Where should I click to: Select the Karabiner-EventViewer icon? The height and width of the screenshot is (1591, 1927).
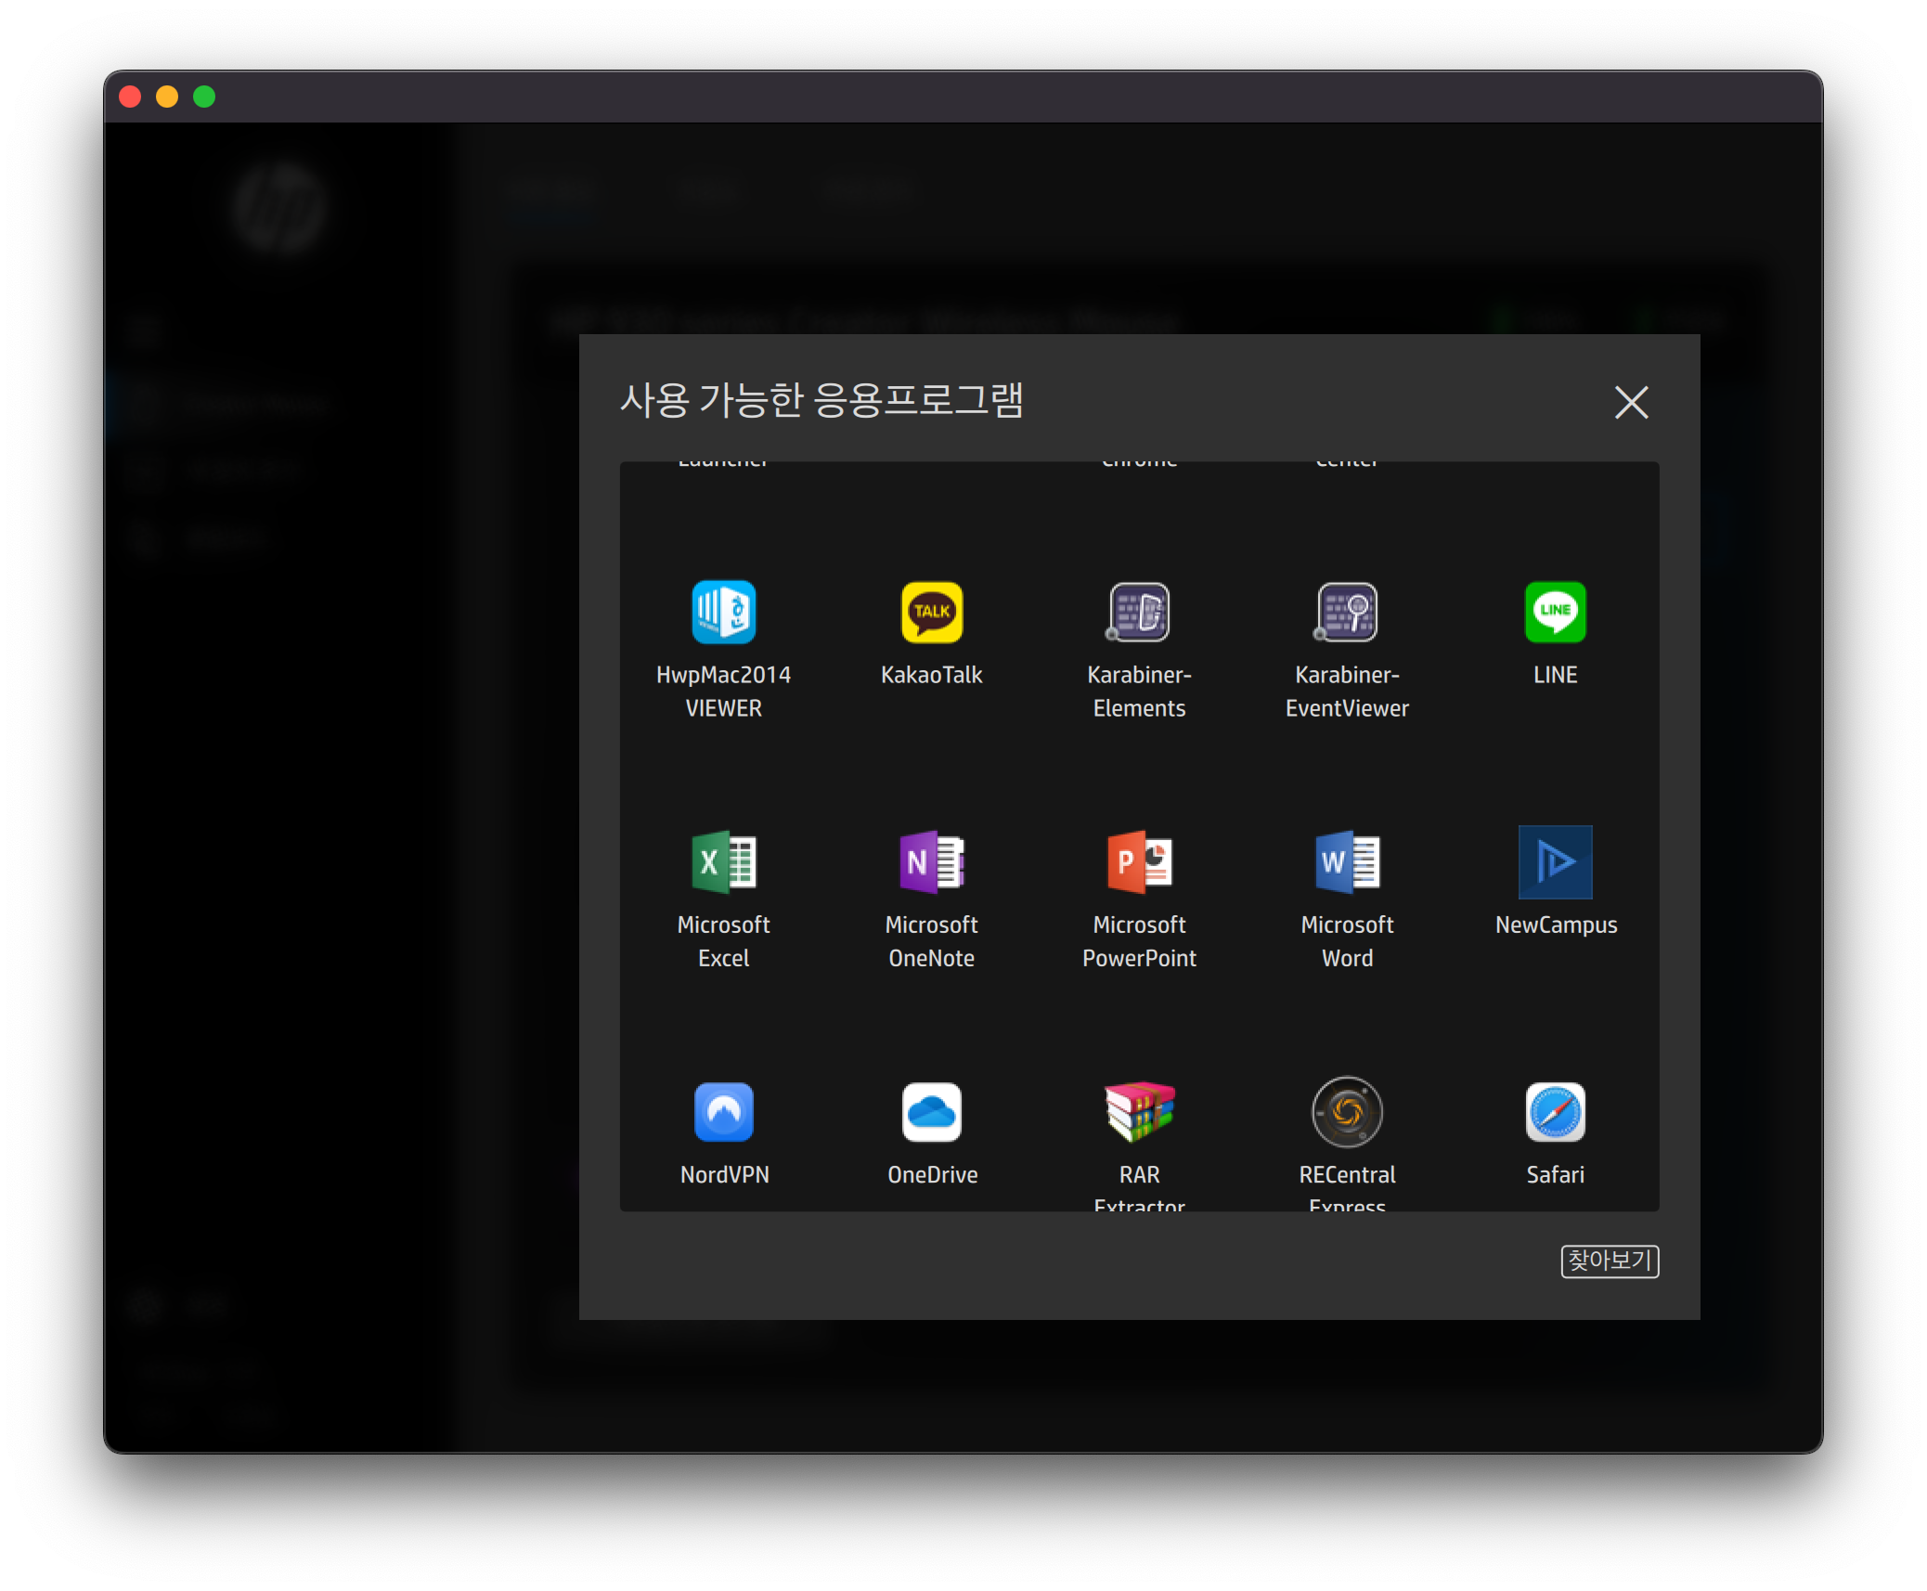coord(1347,613)
